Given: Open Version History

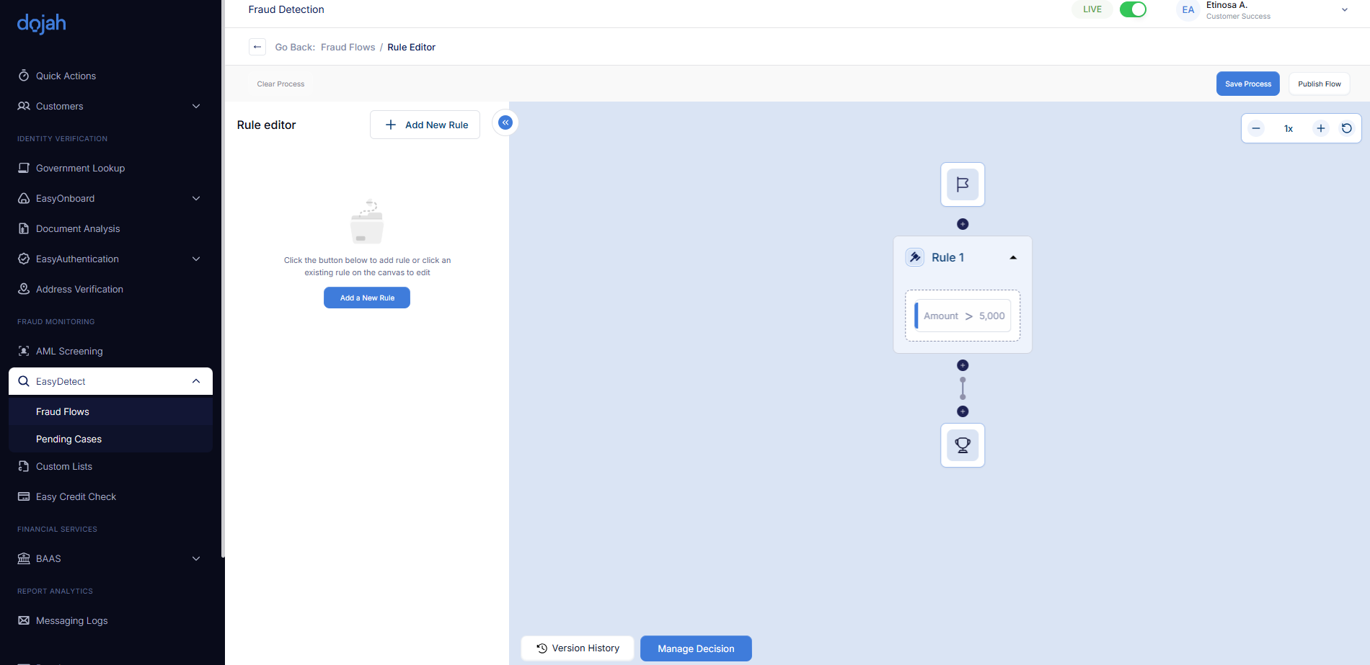Looking at the screenshot, I should tap(578, 648).
